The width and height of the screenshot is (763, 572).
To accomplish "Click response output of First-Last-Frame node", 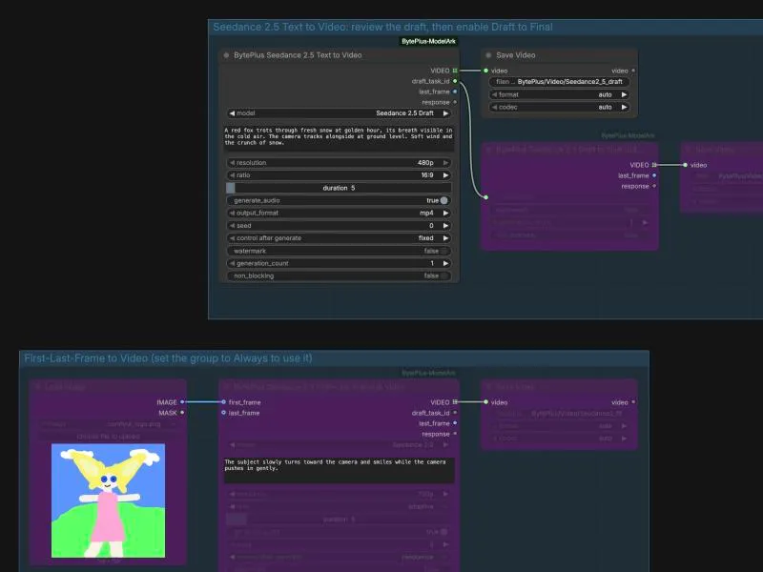I will pyautogui.click(x=455, y=434).
